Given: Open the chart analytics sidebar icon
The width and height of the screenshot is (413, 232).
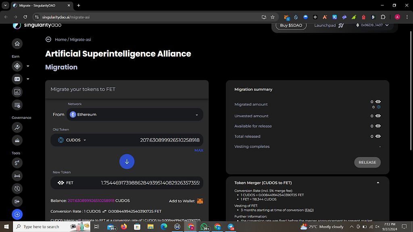Looking at the screenshot, I should point(17,92).
